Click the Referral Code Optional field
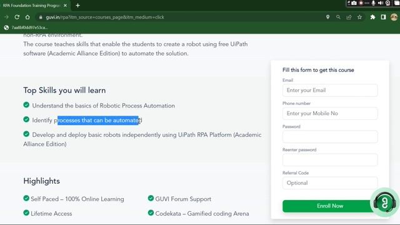Viewport: 400px width, 225px height. click(x=330, y=183)
